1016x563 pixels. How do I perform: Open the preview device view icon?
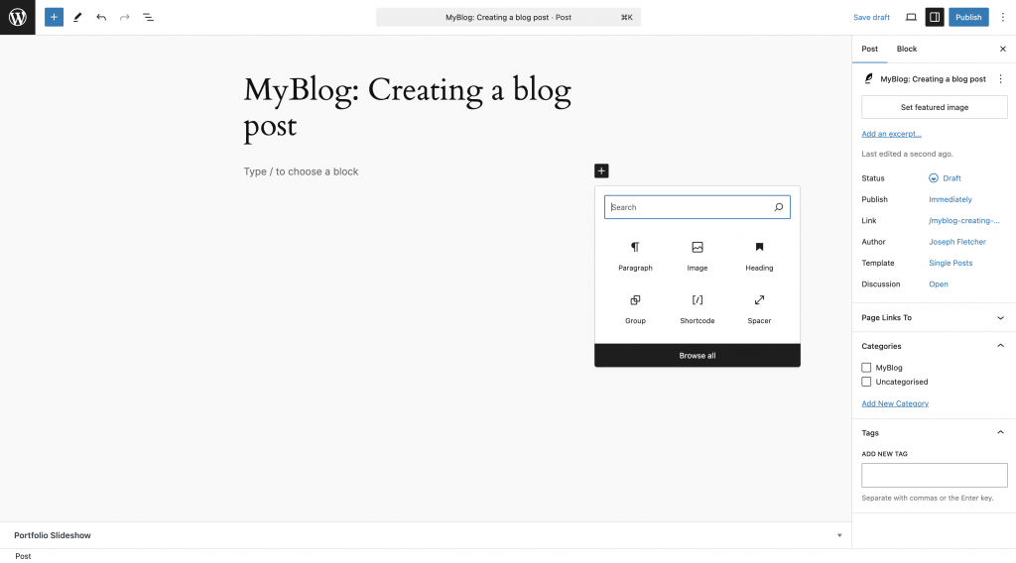tap(911, 17)
